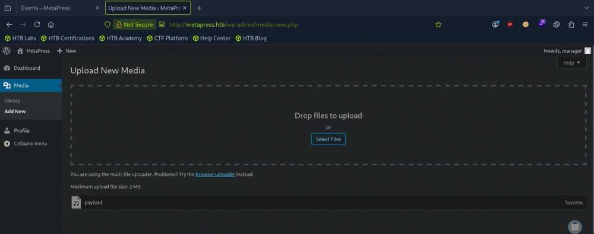Open HTB Blog bookmark
This screenshot has width=594, height=234.
click(251, 38)
